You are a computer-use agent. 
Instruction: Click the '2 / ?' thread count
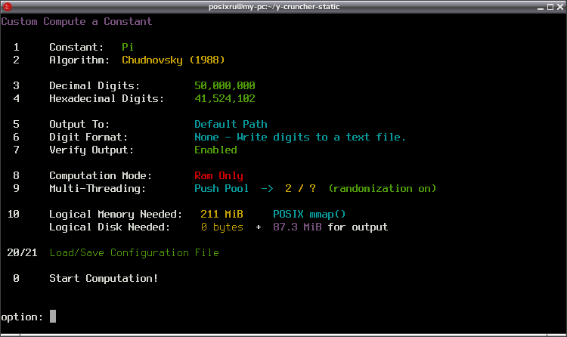click(x=300, y=189)
